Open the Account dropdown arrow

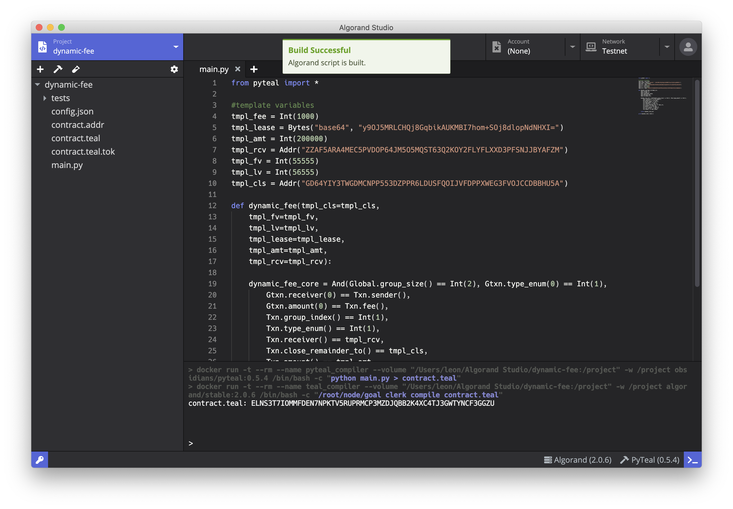572,47
